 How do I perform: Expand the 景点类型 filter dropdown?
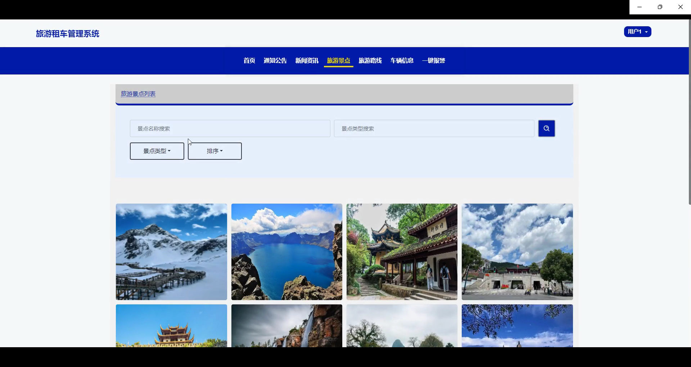pos(157,151)
